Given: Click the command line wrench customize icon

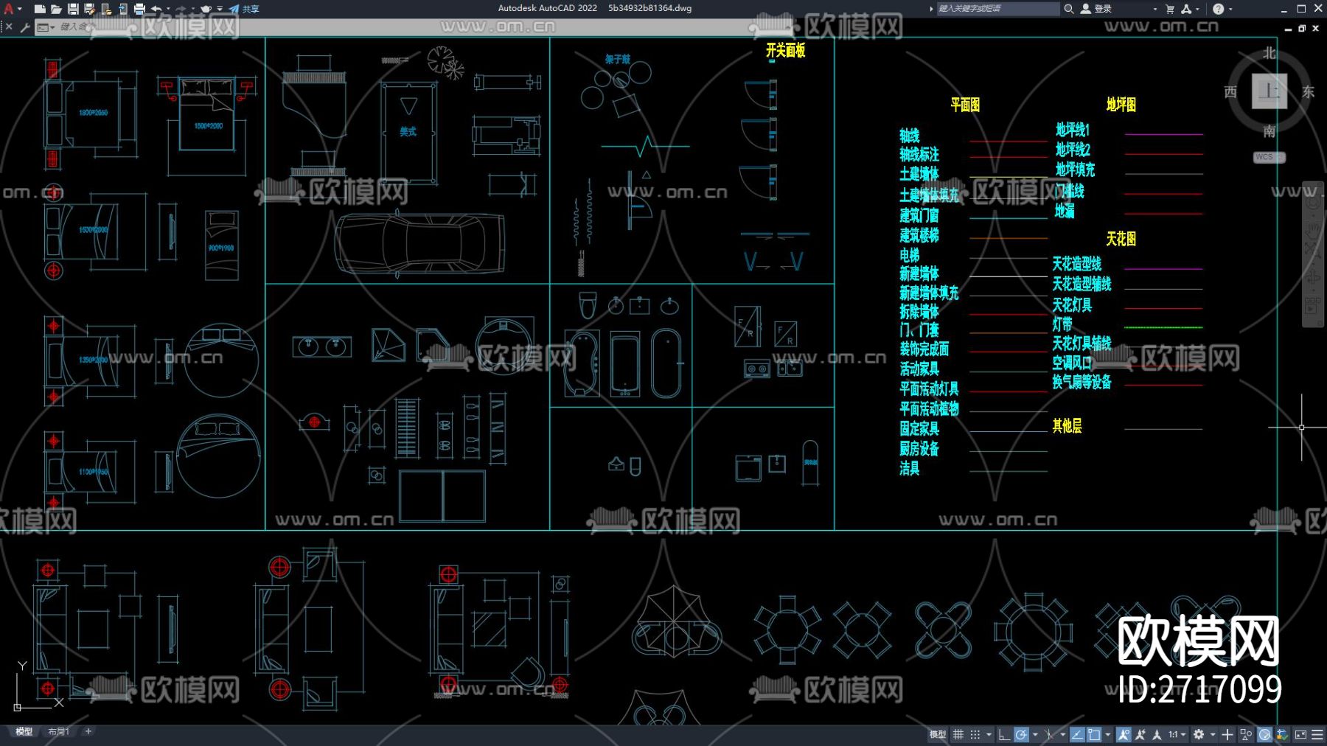Looking at the screenshot, I should (25, 27).
